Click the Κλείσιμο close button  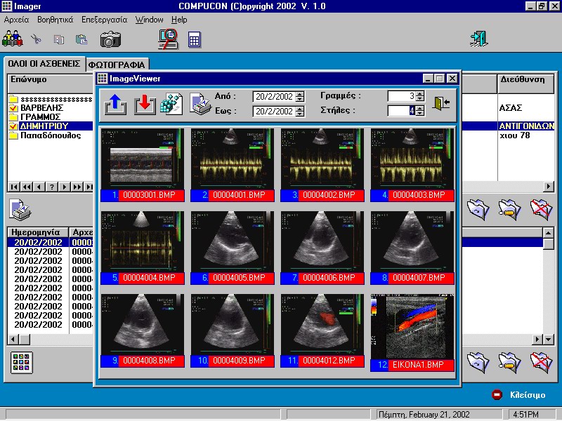pos(518,395)
